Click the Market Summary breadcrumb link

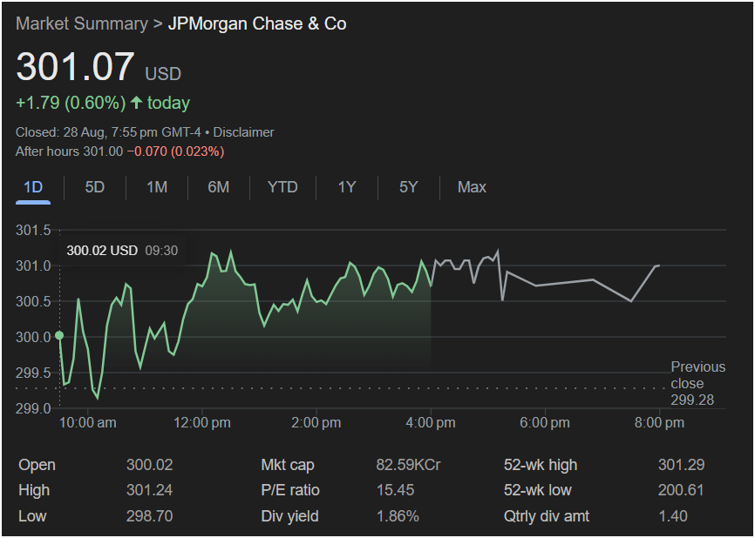(x=82, y=24)
